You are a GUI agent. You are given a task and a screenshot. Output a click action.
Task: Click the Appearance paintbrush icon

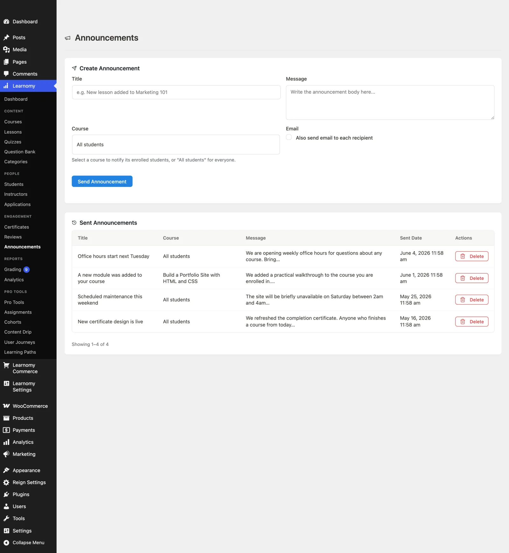coord(6,470)
